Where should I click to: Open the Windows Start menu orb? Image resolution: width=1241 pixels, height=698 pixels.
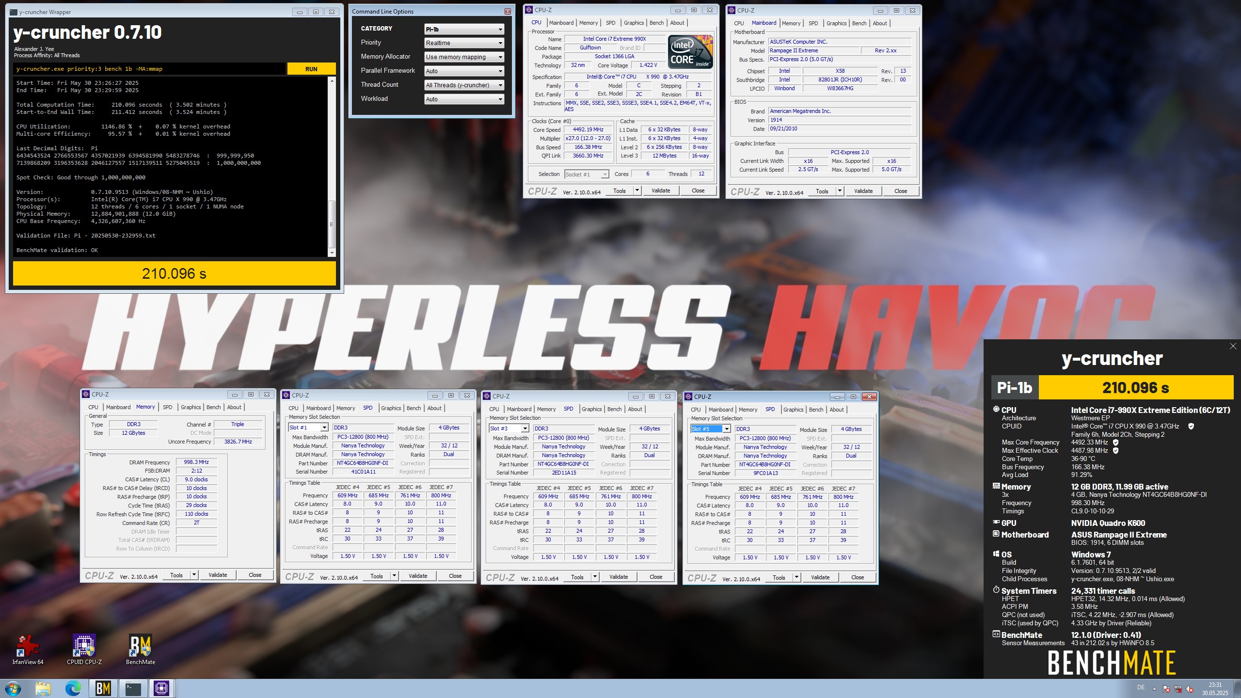point(13,688)
